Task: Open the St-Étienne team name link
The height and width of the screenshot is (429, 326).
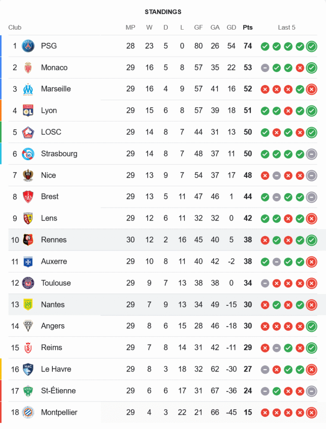Action: (x=58, y=390)
